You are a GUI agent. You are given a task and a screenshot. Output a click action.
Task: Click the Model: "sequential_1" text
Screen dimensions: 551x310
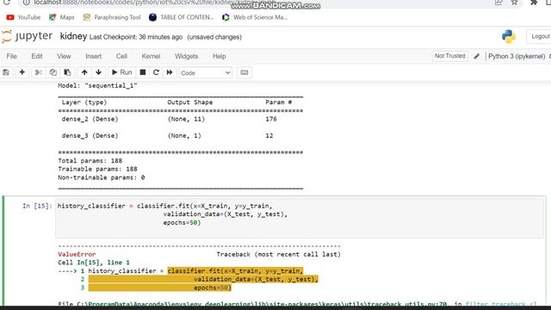tap(97, 85)
